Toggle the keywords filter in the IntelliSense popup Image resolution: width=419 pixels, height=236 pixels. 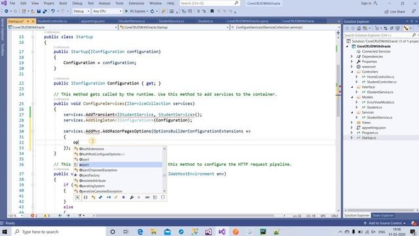tap(155, 197)
